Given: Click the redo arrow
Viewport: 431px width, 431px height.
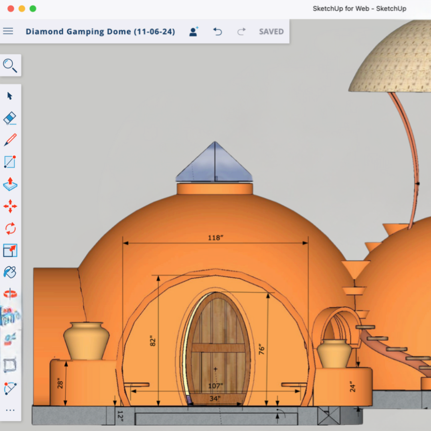Looking at the screenshot, I should click(241, 32).
